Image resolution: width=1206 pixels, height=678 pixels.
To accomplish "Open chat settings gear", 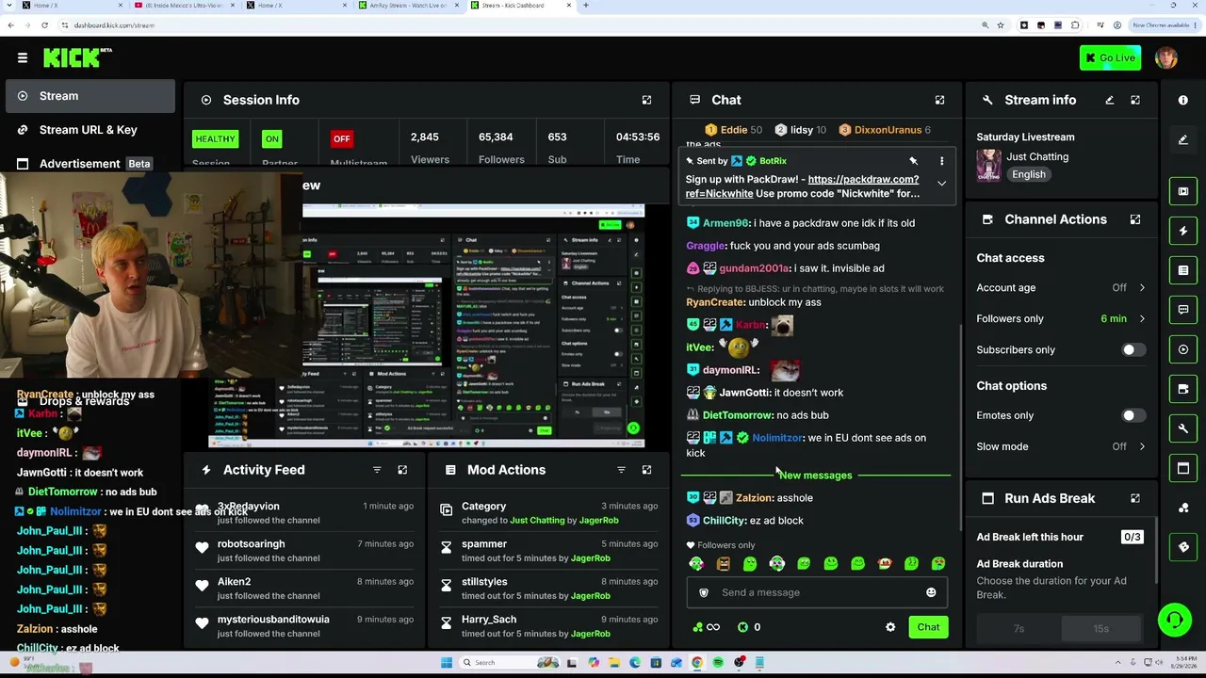I will (x=890, y=627).
